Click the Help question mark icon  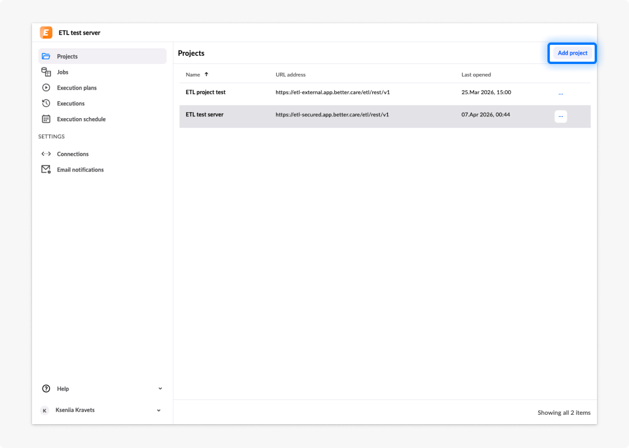[x=46, y=388]
